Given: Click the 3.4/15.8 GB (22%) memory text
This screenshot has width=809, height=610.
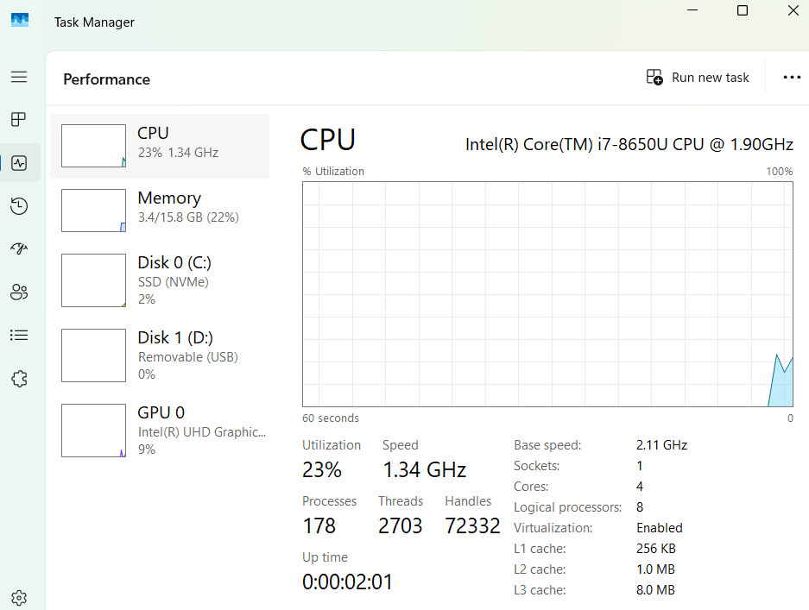Looking at the screenshot, I should (188, 217).
